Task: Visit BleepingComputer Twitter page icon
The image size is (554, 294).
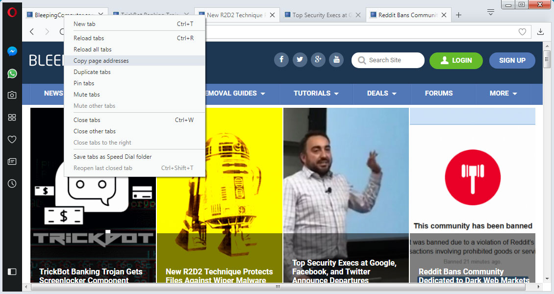Action: coord(300,60)
